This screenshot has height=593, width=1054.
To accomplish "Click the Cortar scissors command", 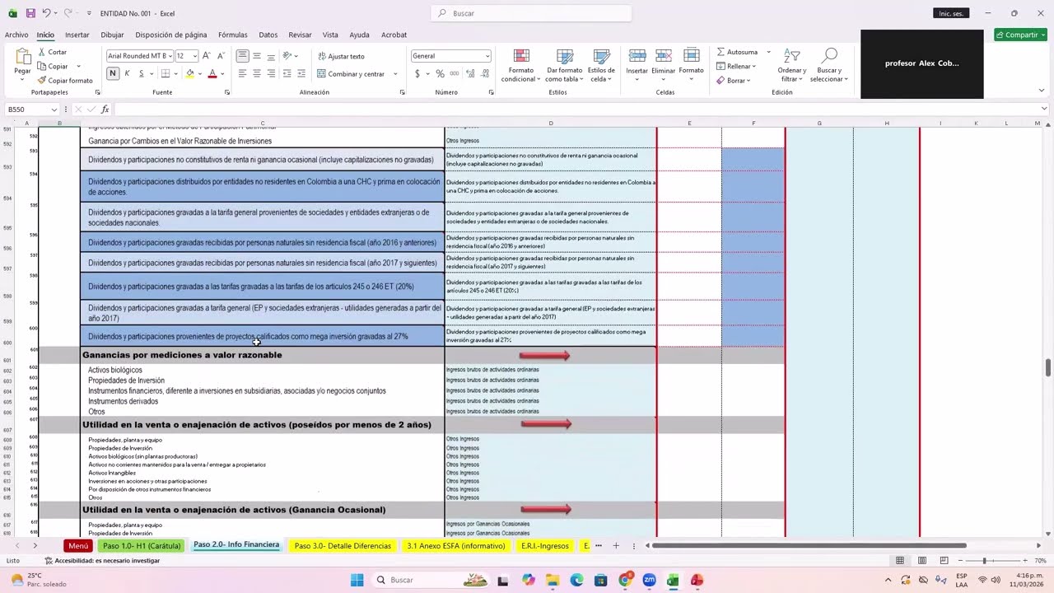I will (52, 52).
